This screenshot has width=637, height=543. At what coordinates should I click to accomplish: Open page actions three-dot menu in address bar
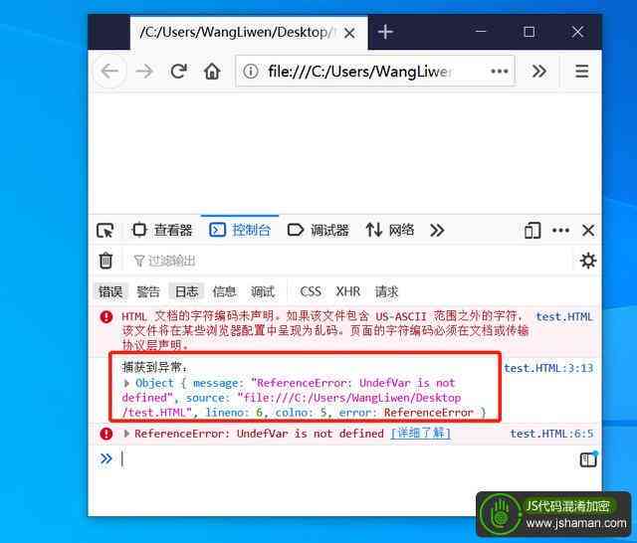500,72
